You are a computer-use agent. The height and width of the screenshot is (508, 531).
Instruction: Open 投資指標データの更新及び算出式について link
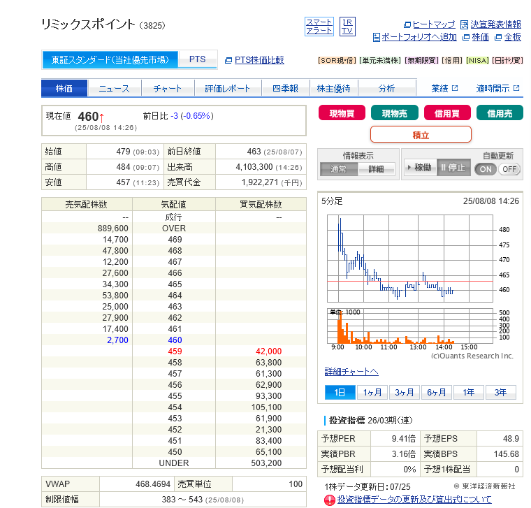[414, 499]
